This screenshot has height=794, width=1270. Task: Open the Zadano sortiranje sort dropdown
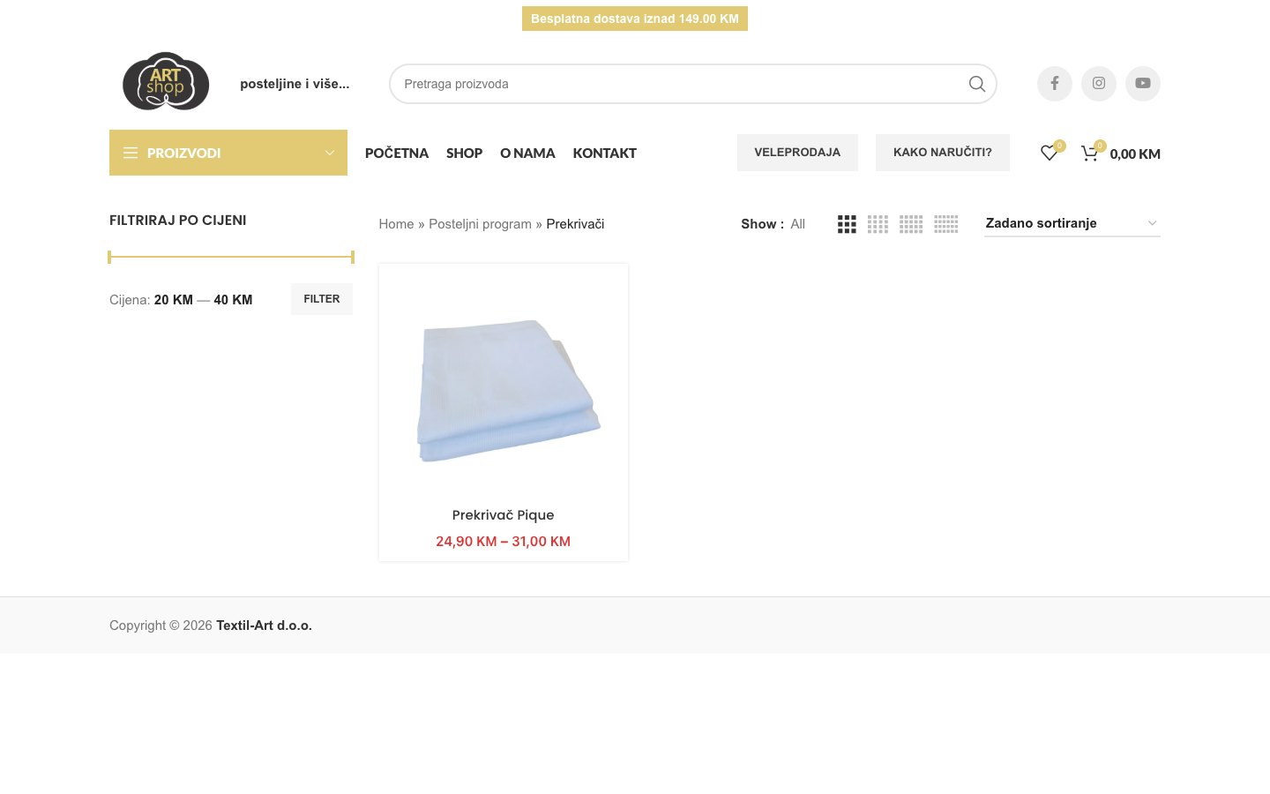click(1072, 223)
